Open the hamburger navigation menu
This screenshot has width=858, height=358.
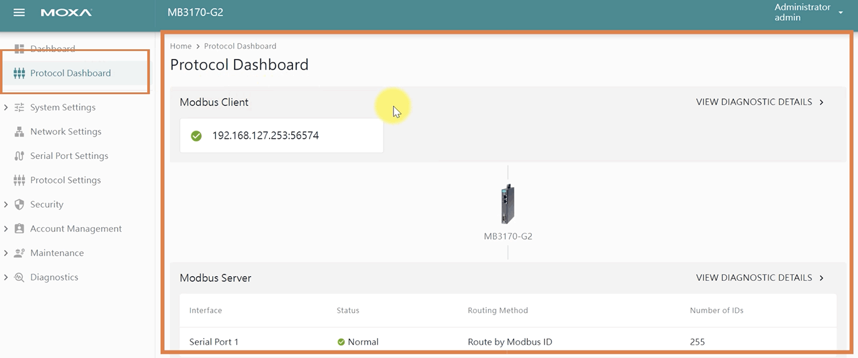[x=19, y=13]
